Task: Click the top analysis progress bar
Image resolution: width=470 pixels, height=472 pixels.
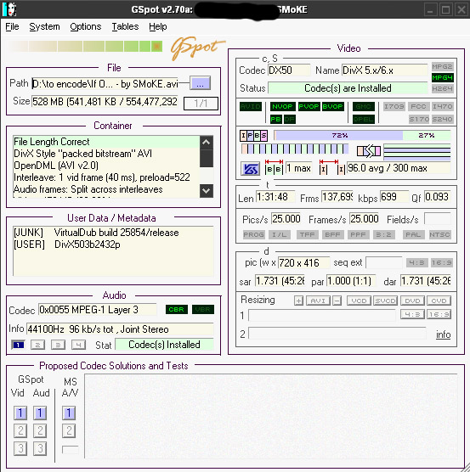Action: click(85, 47)
